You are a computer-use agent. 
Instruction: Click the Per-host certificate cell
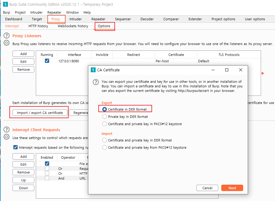tap(176, 61)
